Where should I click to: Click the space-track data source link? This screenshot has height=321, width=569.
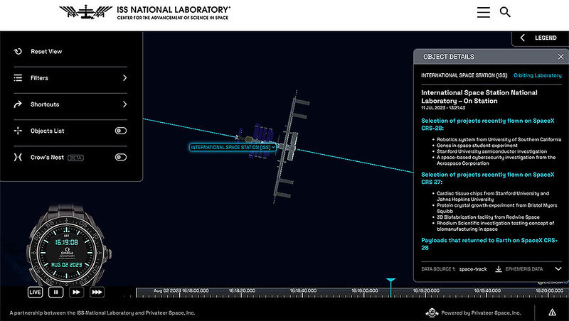(x=473, y=269)
